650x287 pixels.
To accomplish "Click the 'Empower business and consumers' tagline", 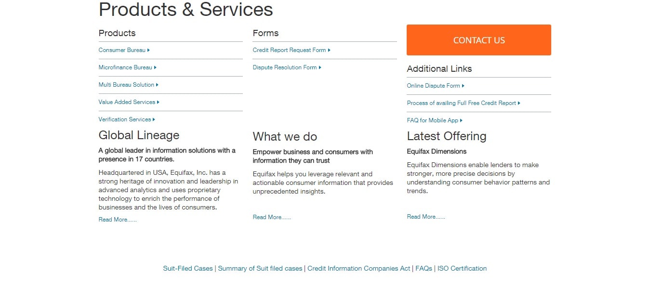I will [x=313, y=156].
